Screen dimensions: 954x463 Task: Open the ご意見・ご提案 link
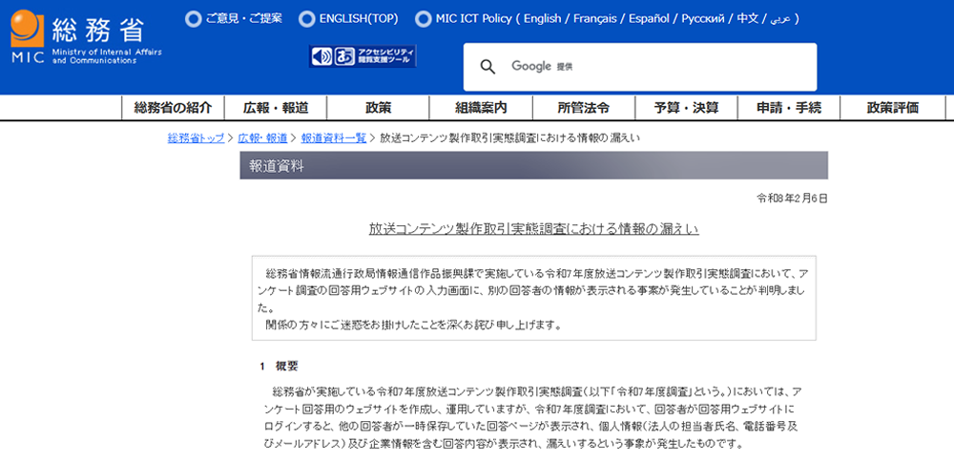pyautogui.click(x=243, y=18)
